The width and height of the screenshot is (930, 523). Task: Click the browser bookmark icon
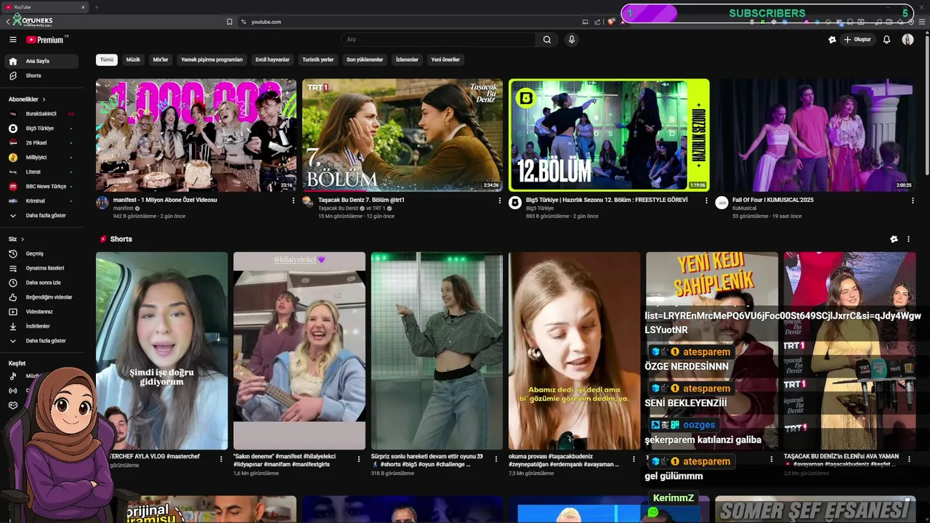click(230, 22)
